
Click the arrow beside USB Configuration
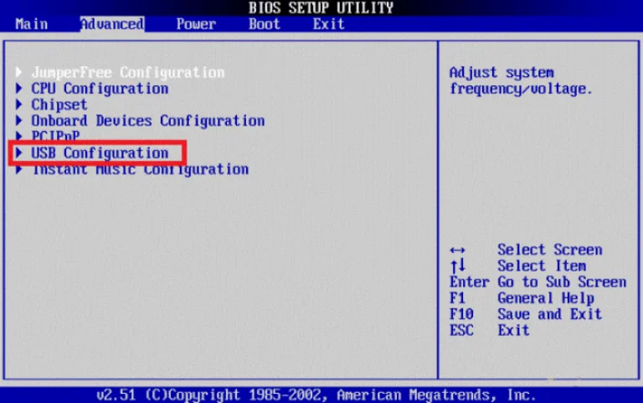coord(18,152)
